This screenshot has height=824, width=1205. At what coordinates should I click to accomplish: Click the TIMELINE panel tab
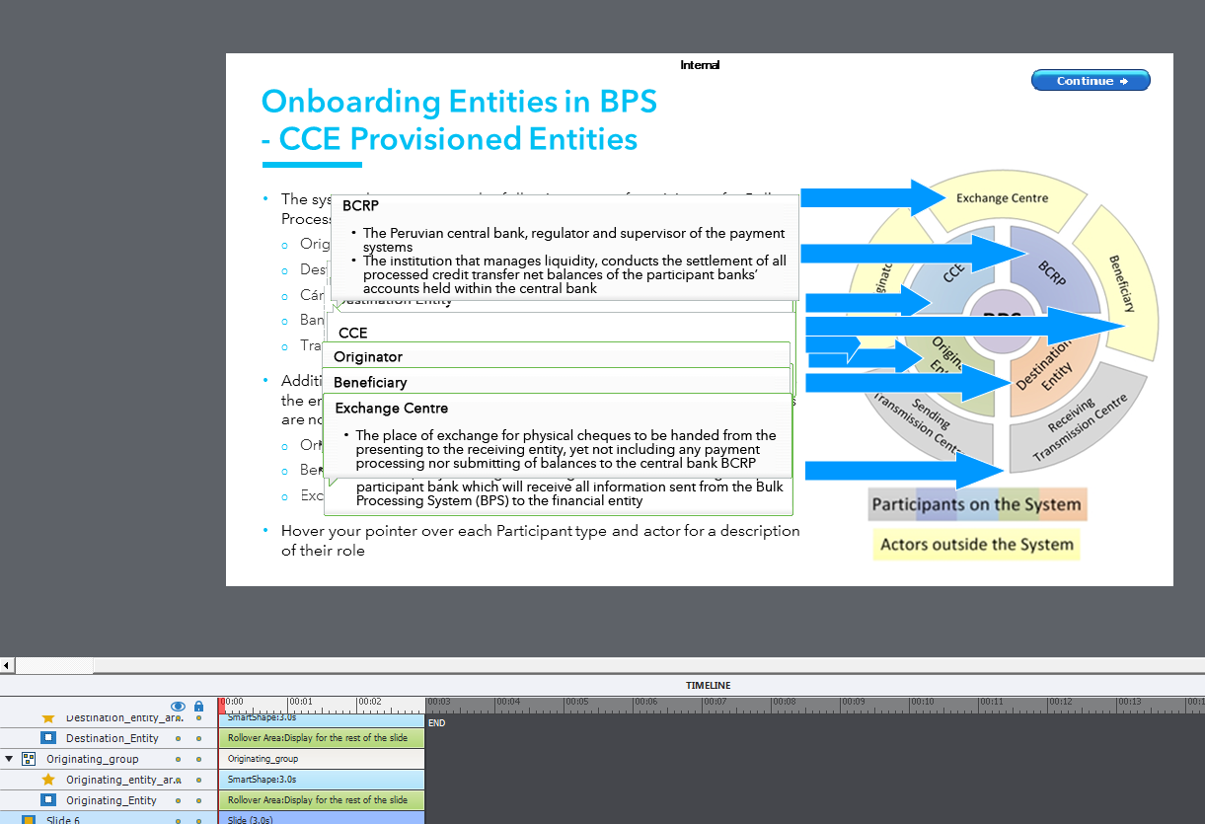pyautogui.click(x=708, y=685)
